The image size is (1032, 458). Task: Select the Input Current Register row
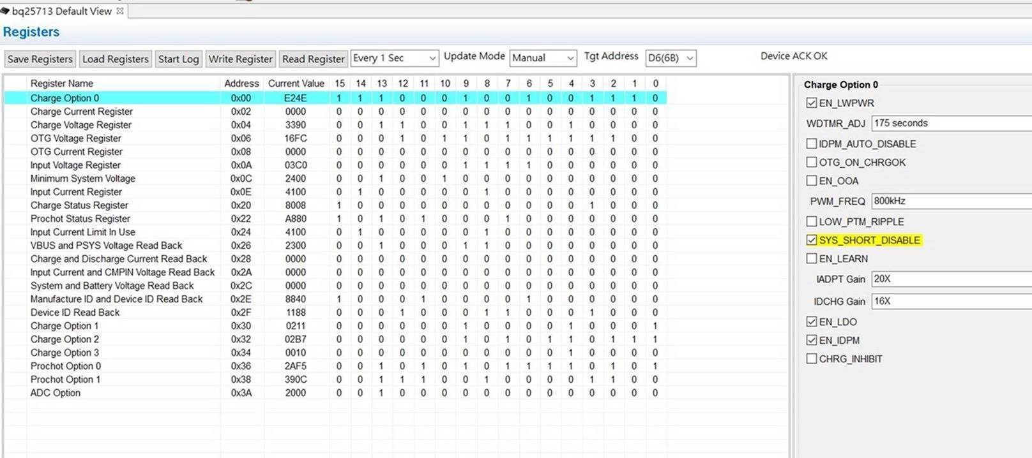tap(335, 192)
